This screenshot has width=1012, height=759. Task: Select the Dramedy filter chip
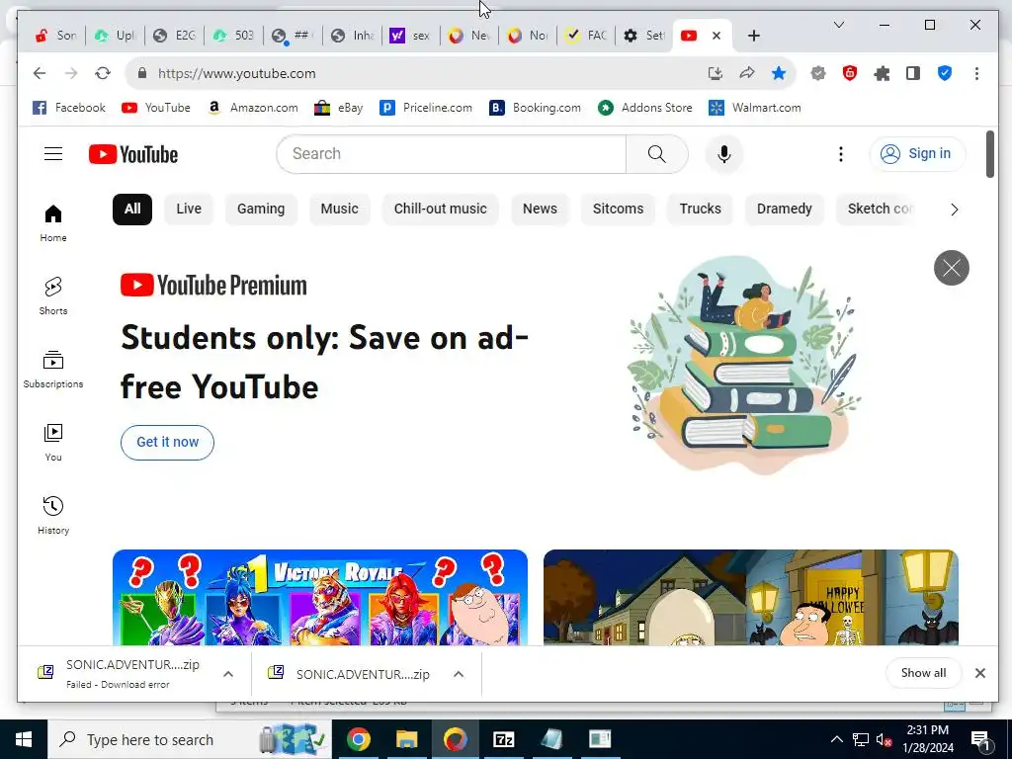pos(784,210)
